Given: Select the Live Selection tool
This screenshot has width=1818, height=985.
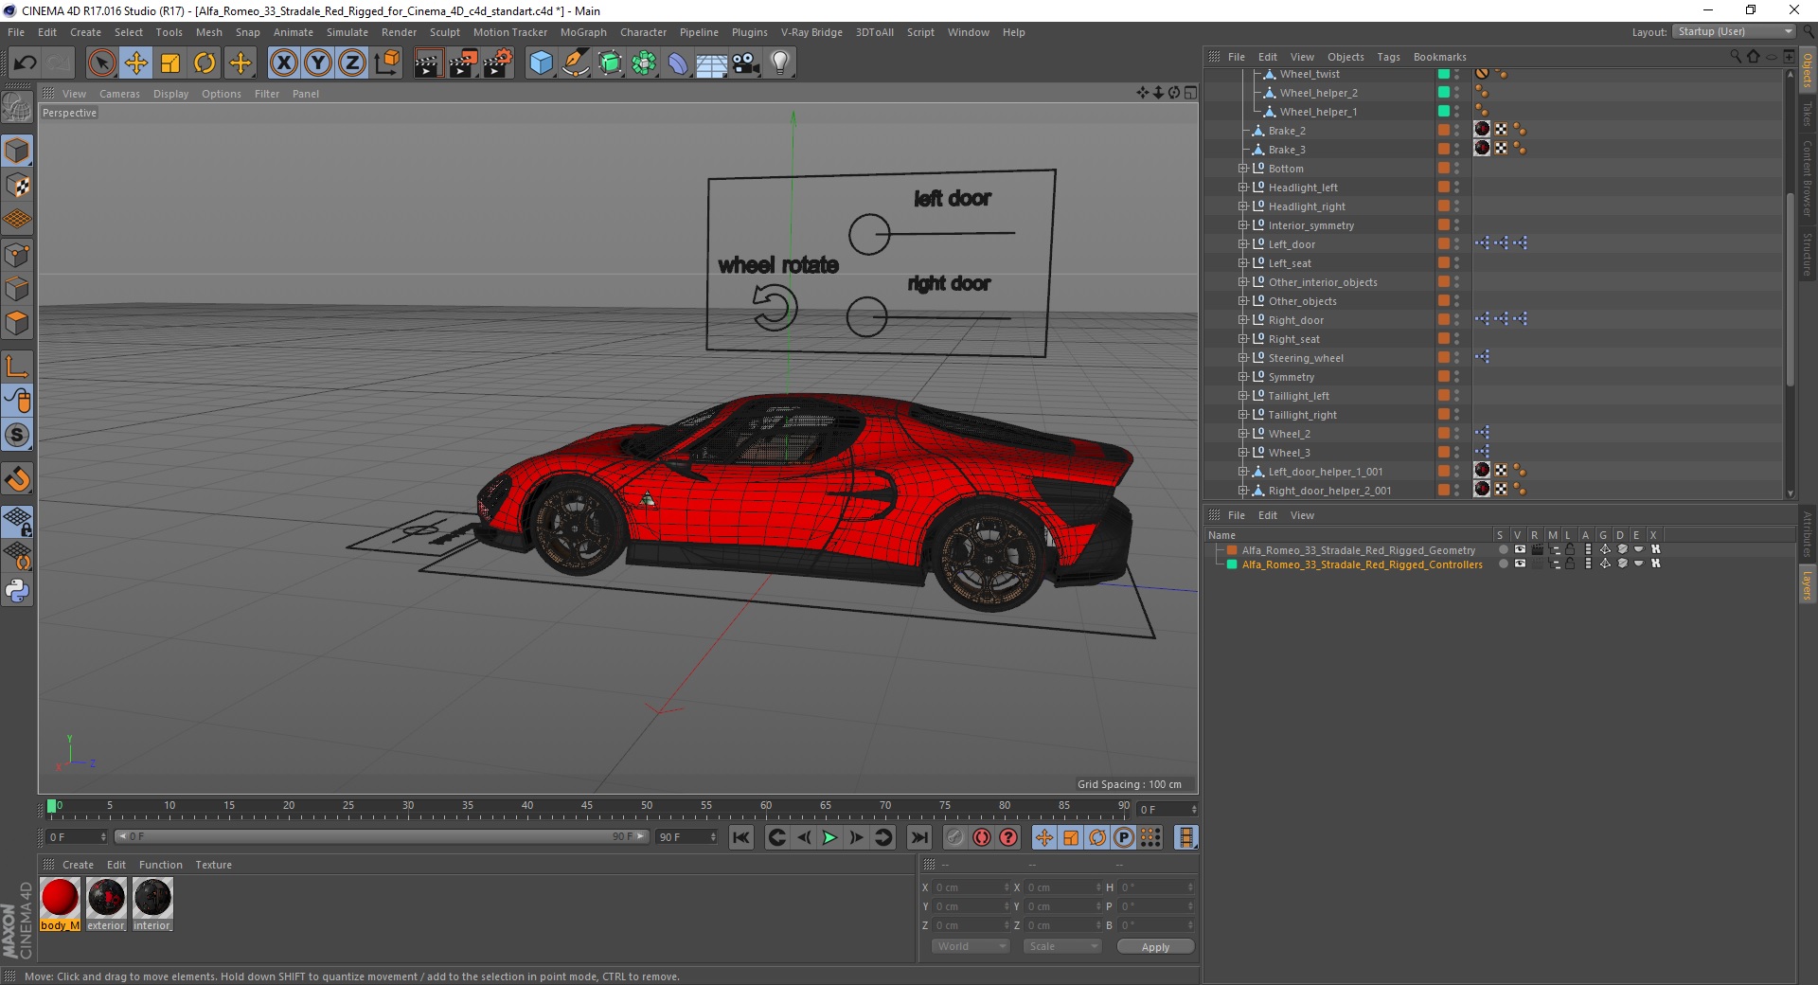Looking at the screenshot, I should 101,63.
